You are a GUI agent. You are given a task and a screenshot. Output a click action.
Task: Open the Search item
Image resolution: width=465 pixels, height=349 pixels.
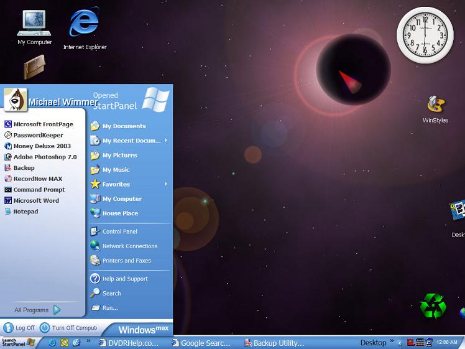(x=106, y=293)
